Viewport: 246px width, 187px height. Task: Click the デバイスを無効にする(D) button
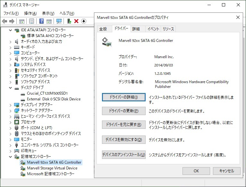coord(123,140)
